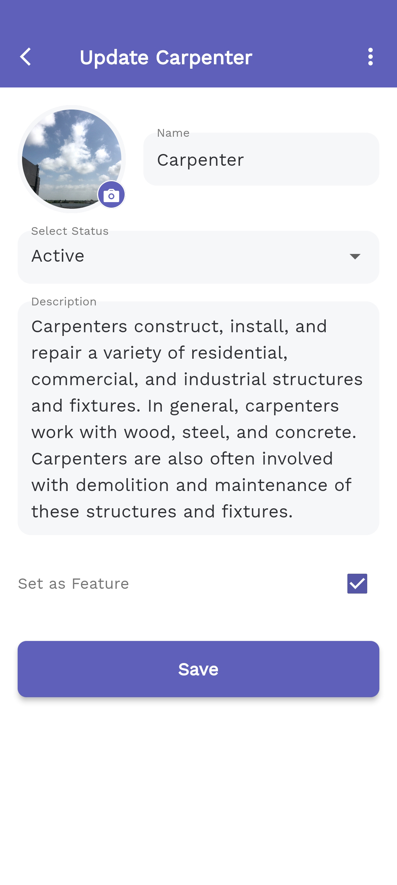Click the Select Status field label

click(x=70, y=231)
